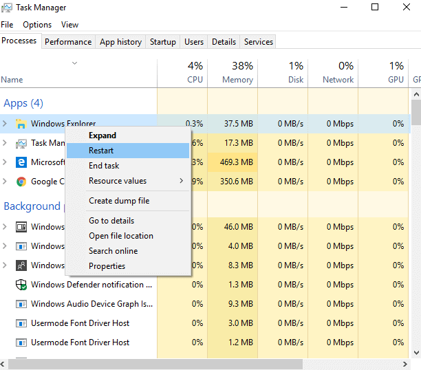This screenshot has width=421, height=370.
Task: Click the 37.5 MB memory cell
Action: [233, 124]
